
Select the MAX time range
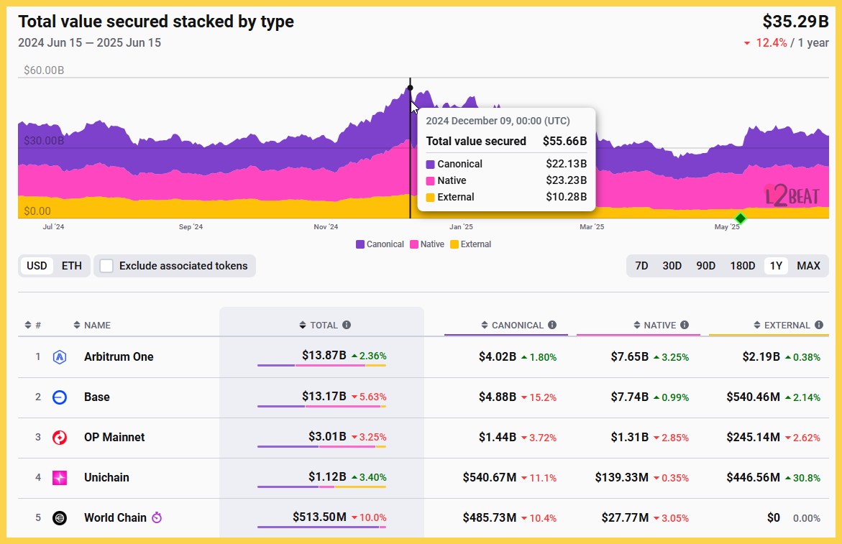[x=808, y=266]
